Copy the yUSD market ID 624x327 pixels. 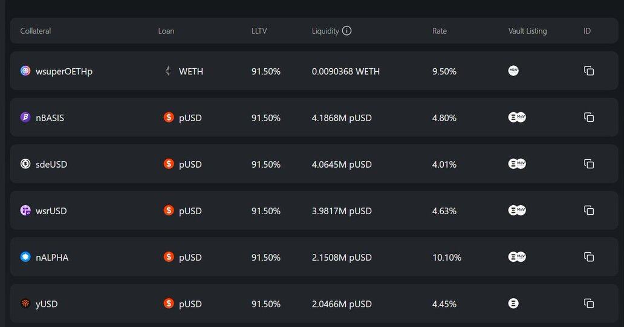coord(589,303)
